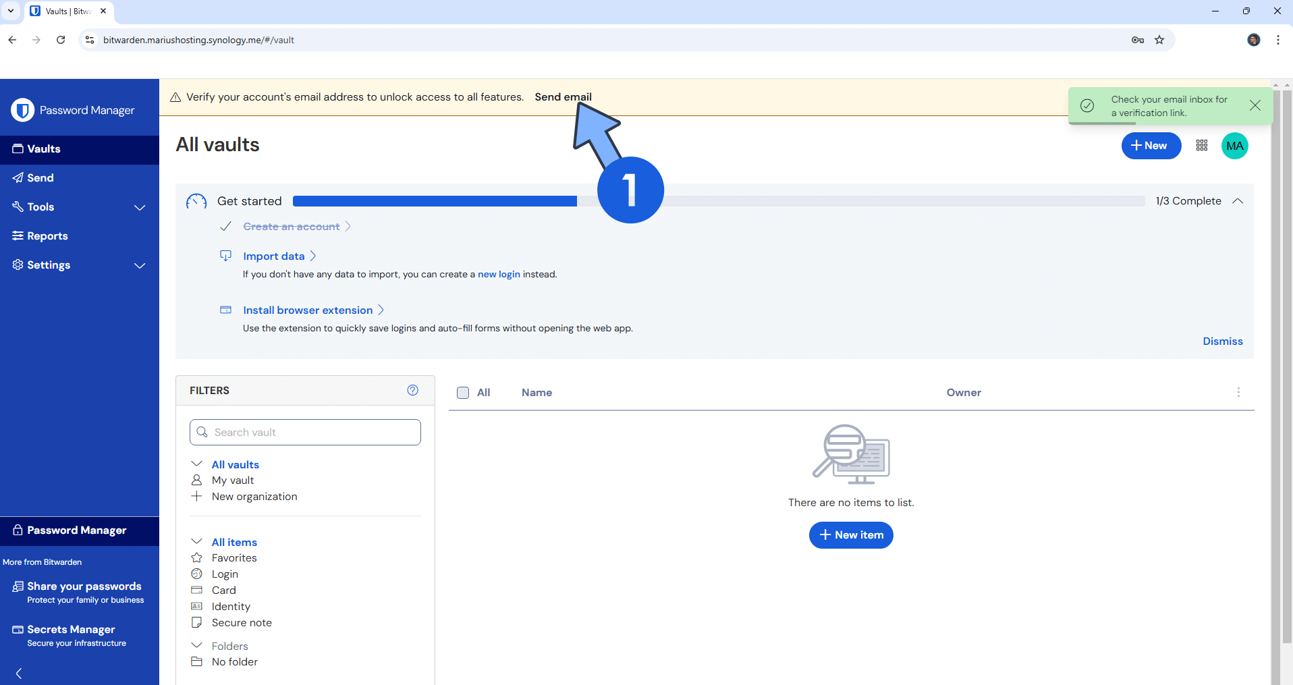Image resolution: width=1293 pixels, height=685 pixels.
Task: Select All items filter
Action: [234, 543]
